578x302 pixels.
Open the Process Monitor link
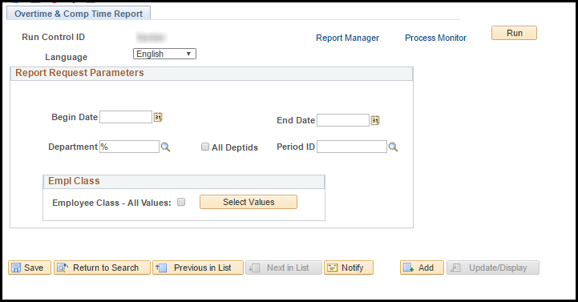[x=435, y=38]
